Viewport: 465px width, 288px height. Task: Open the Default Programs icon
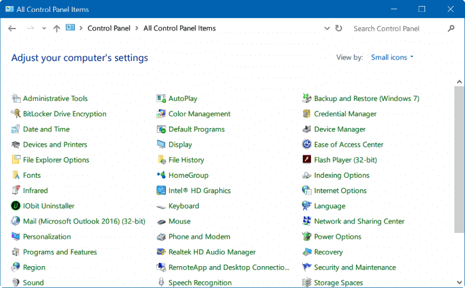tap(161, 129)
